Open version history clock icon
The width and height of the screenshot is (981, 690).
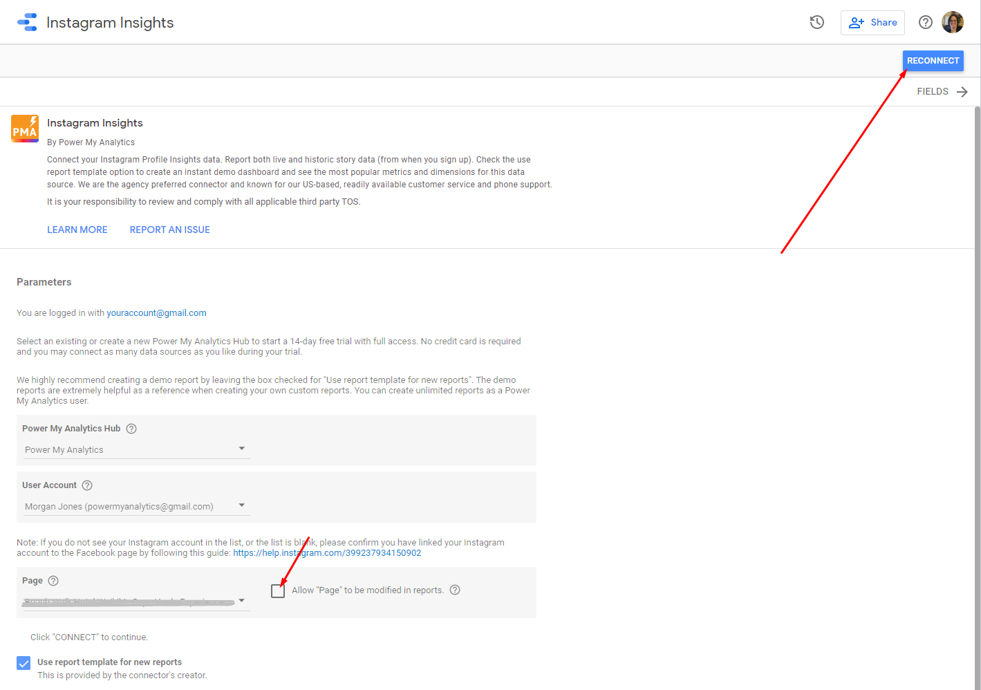pyautogui.click(x=817, y=22)
